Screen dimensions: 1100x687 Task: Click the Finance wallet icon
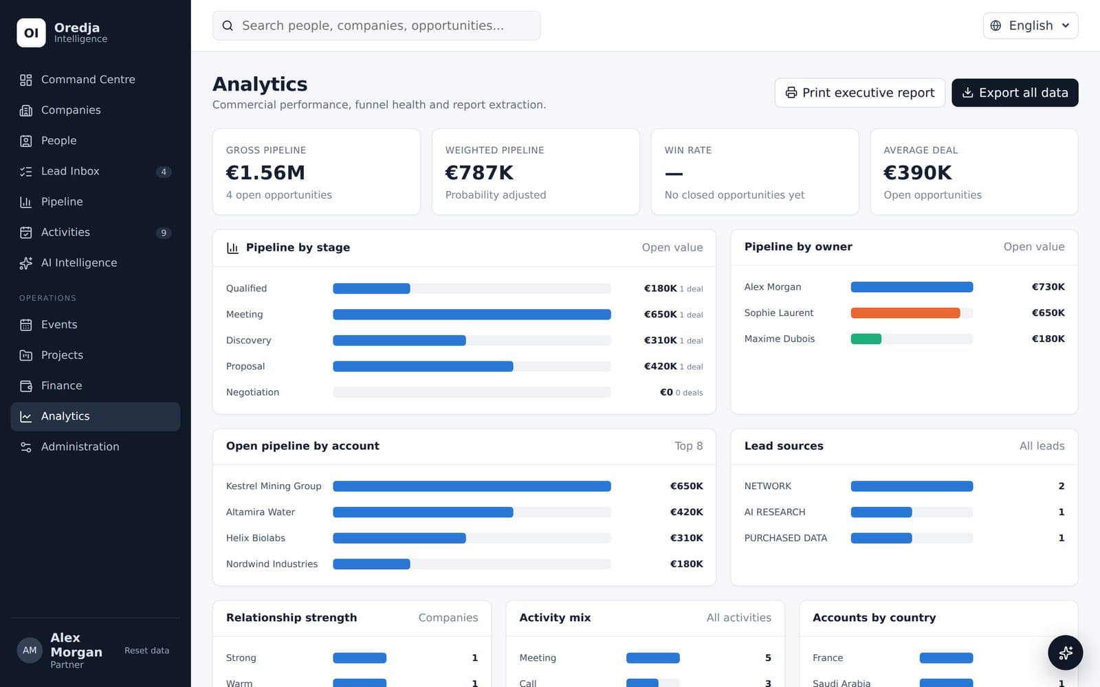26,386
